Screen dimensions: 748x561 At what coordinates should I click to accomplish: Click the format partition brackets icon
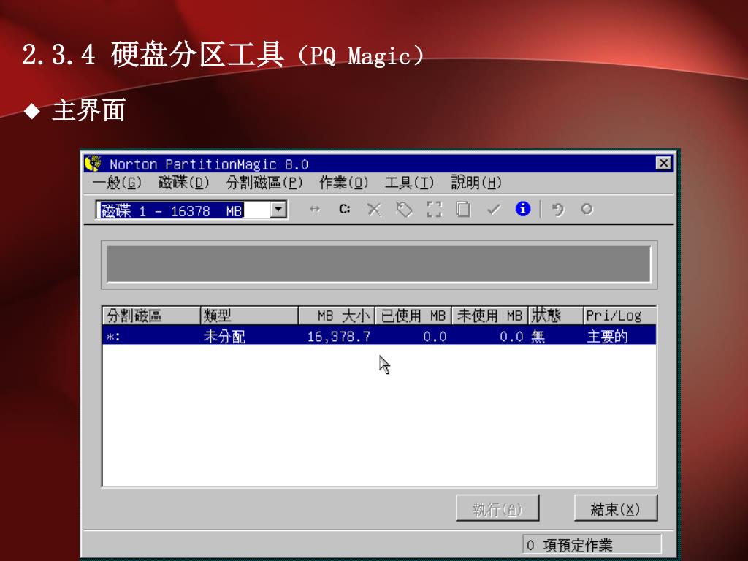[434, 210]
